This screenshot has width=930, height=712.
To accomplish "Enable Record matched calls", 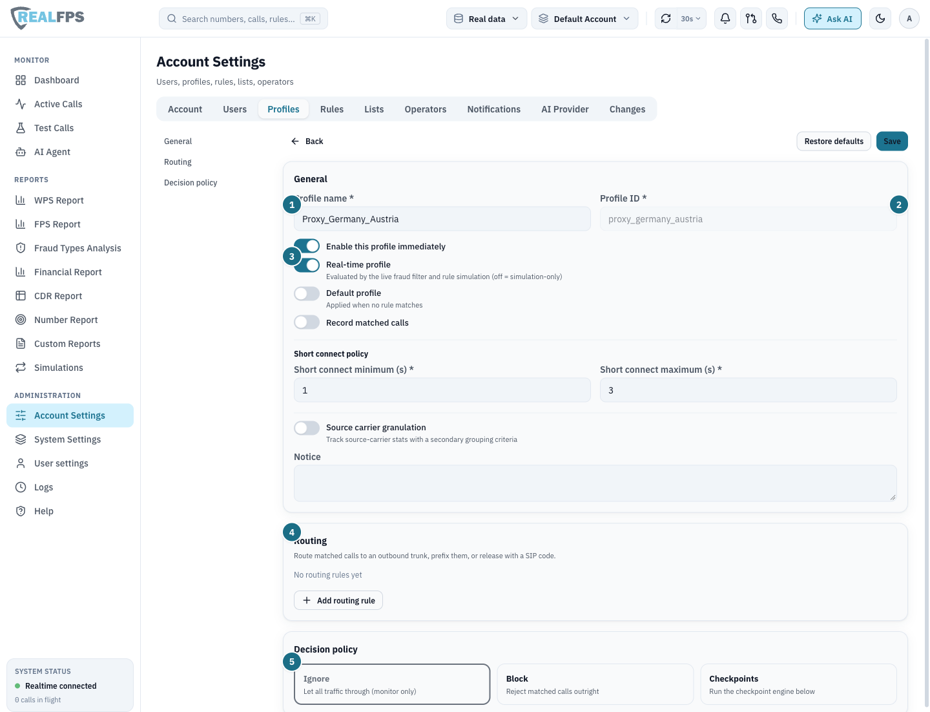I will (x=307, y=322).
